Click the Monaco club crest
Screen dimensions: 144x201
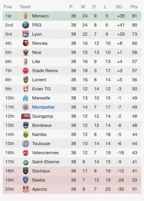[26, 16]
